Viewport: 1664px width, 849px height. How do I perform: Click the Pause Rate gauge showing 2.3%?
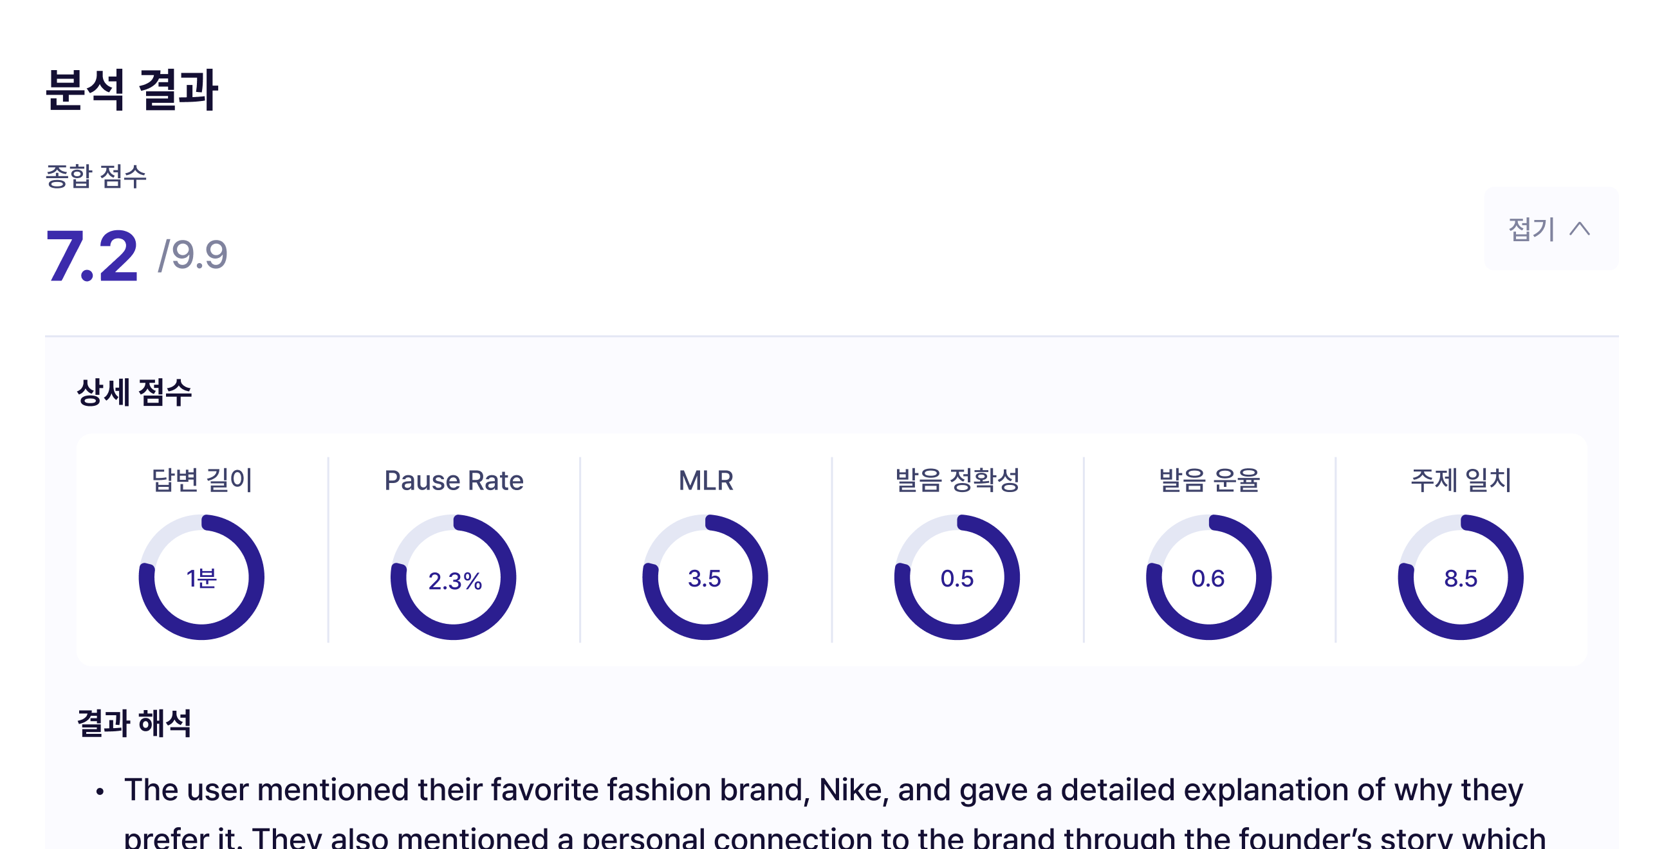tap(454, 577)
